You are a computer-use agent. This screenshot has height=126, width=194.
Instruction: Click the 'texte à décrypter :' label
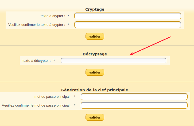pos(36,61)
